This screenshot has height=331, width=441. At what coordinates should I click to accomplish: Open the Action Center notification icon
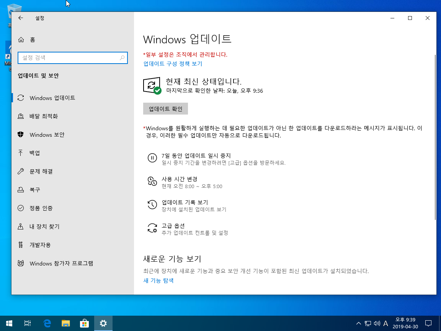pos(428,323)
